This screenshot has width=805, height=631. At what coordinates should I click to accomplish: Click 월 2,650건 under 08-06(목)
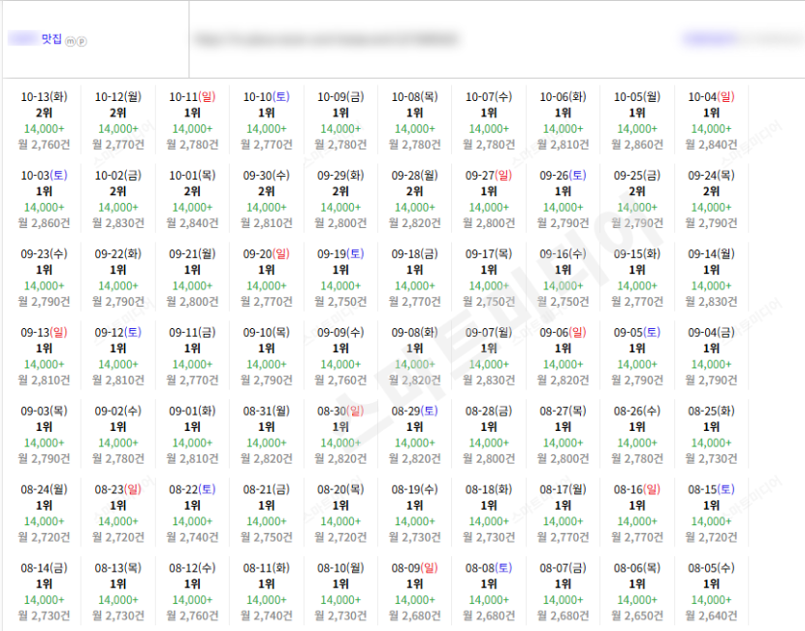click(637, 615)
